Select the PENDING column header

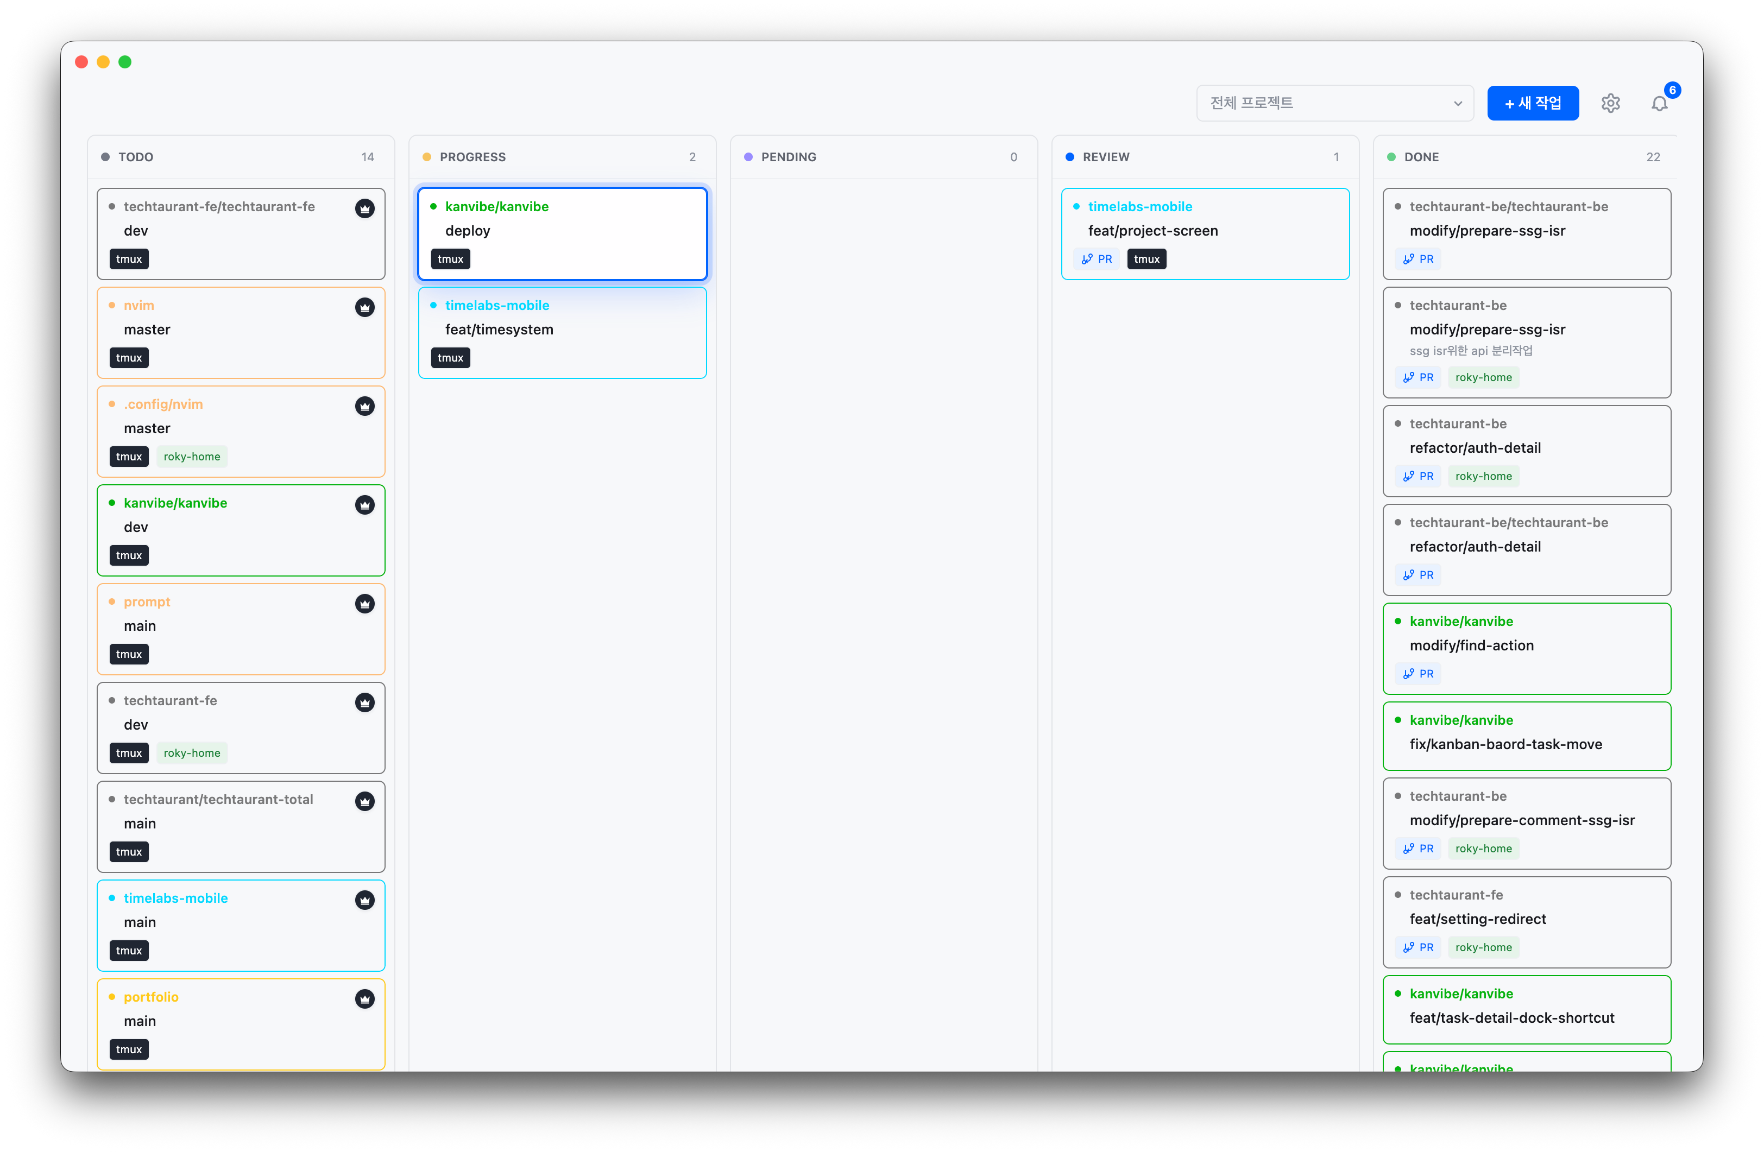(884, 157)
